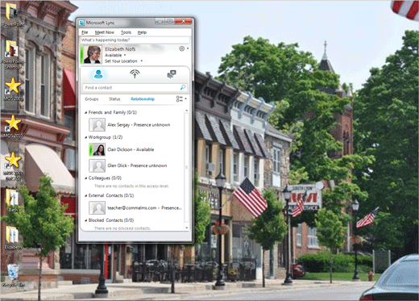
Task: Collapse the Workgroup group
Action: [x=86, y=137]
